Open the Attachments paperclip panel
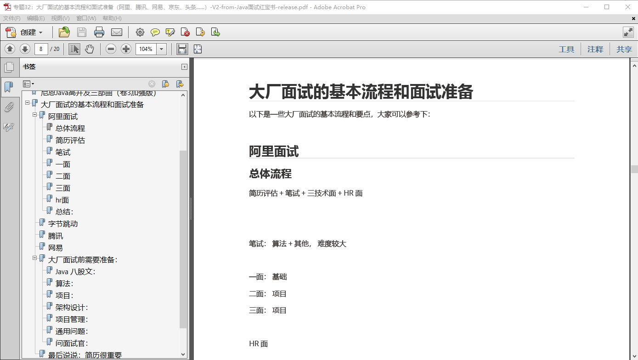The image size is (638, 360). coord(9,107)
